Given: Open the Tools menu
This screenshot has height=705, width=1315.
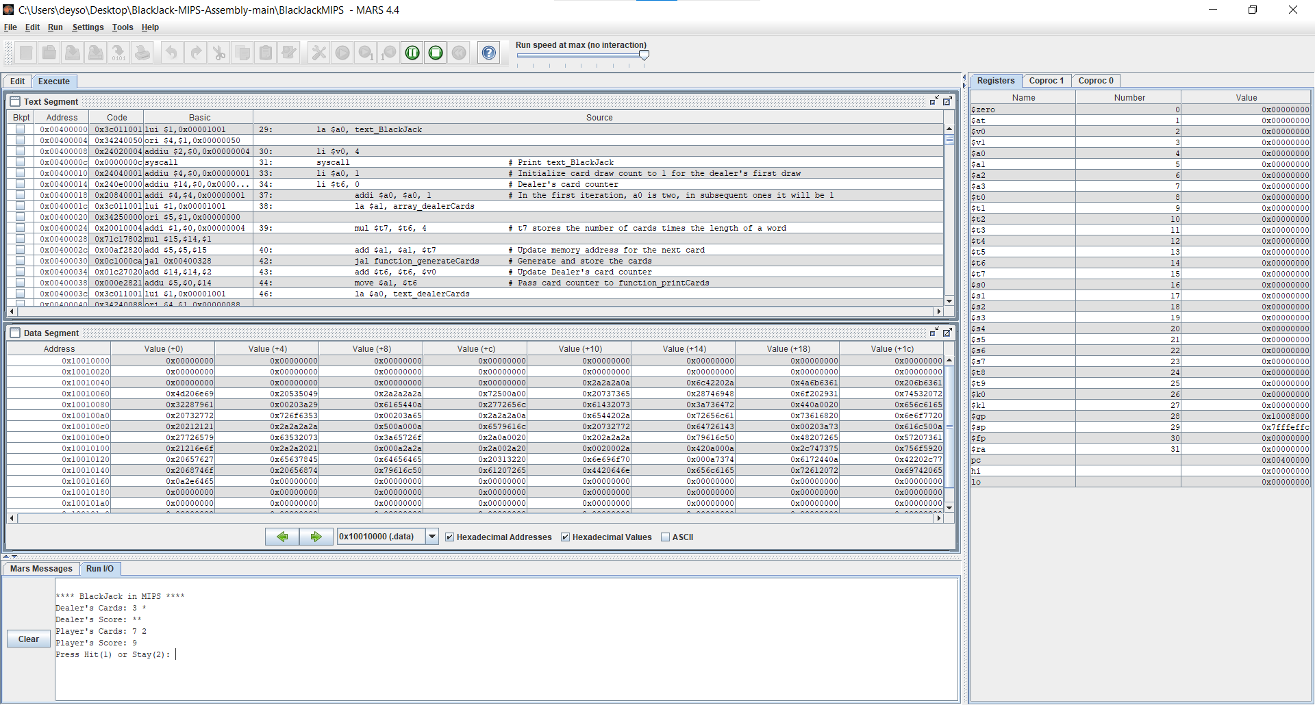Looking at the screenshot, I should point(123,27).
